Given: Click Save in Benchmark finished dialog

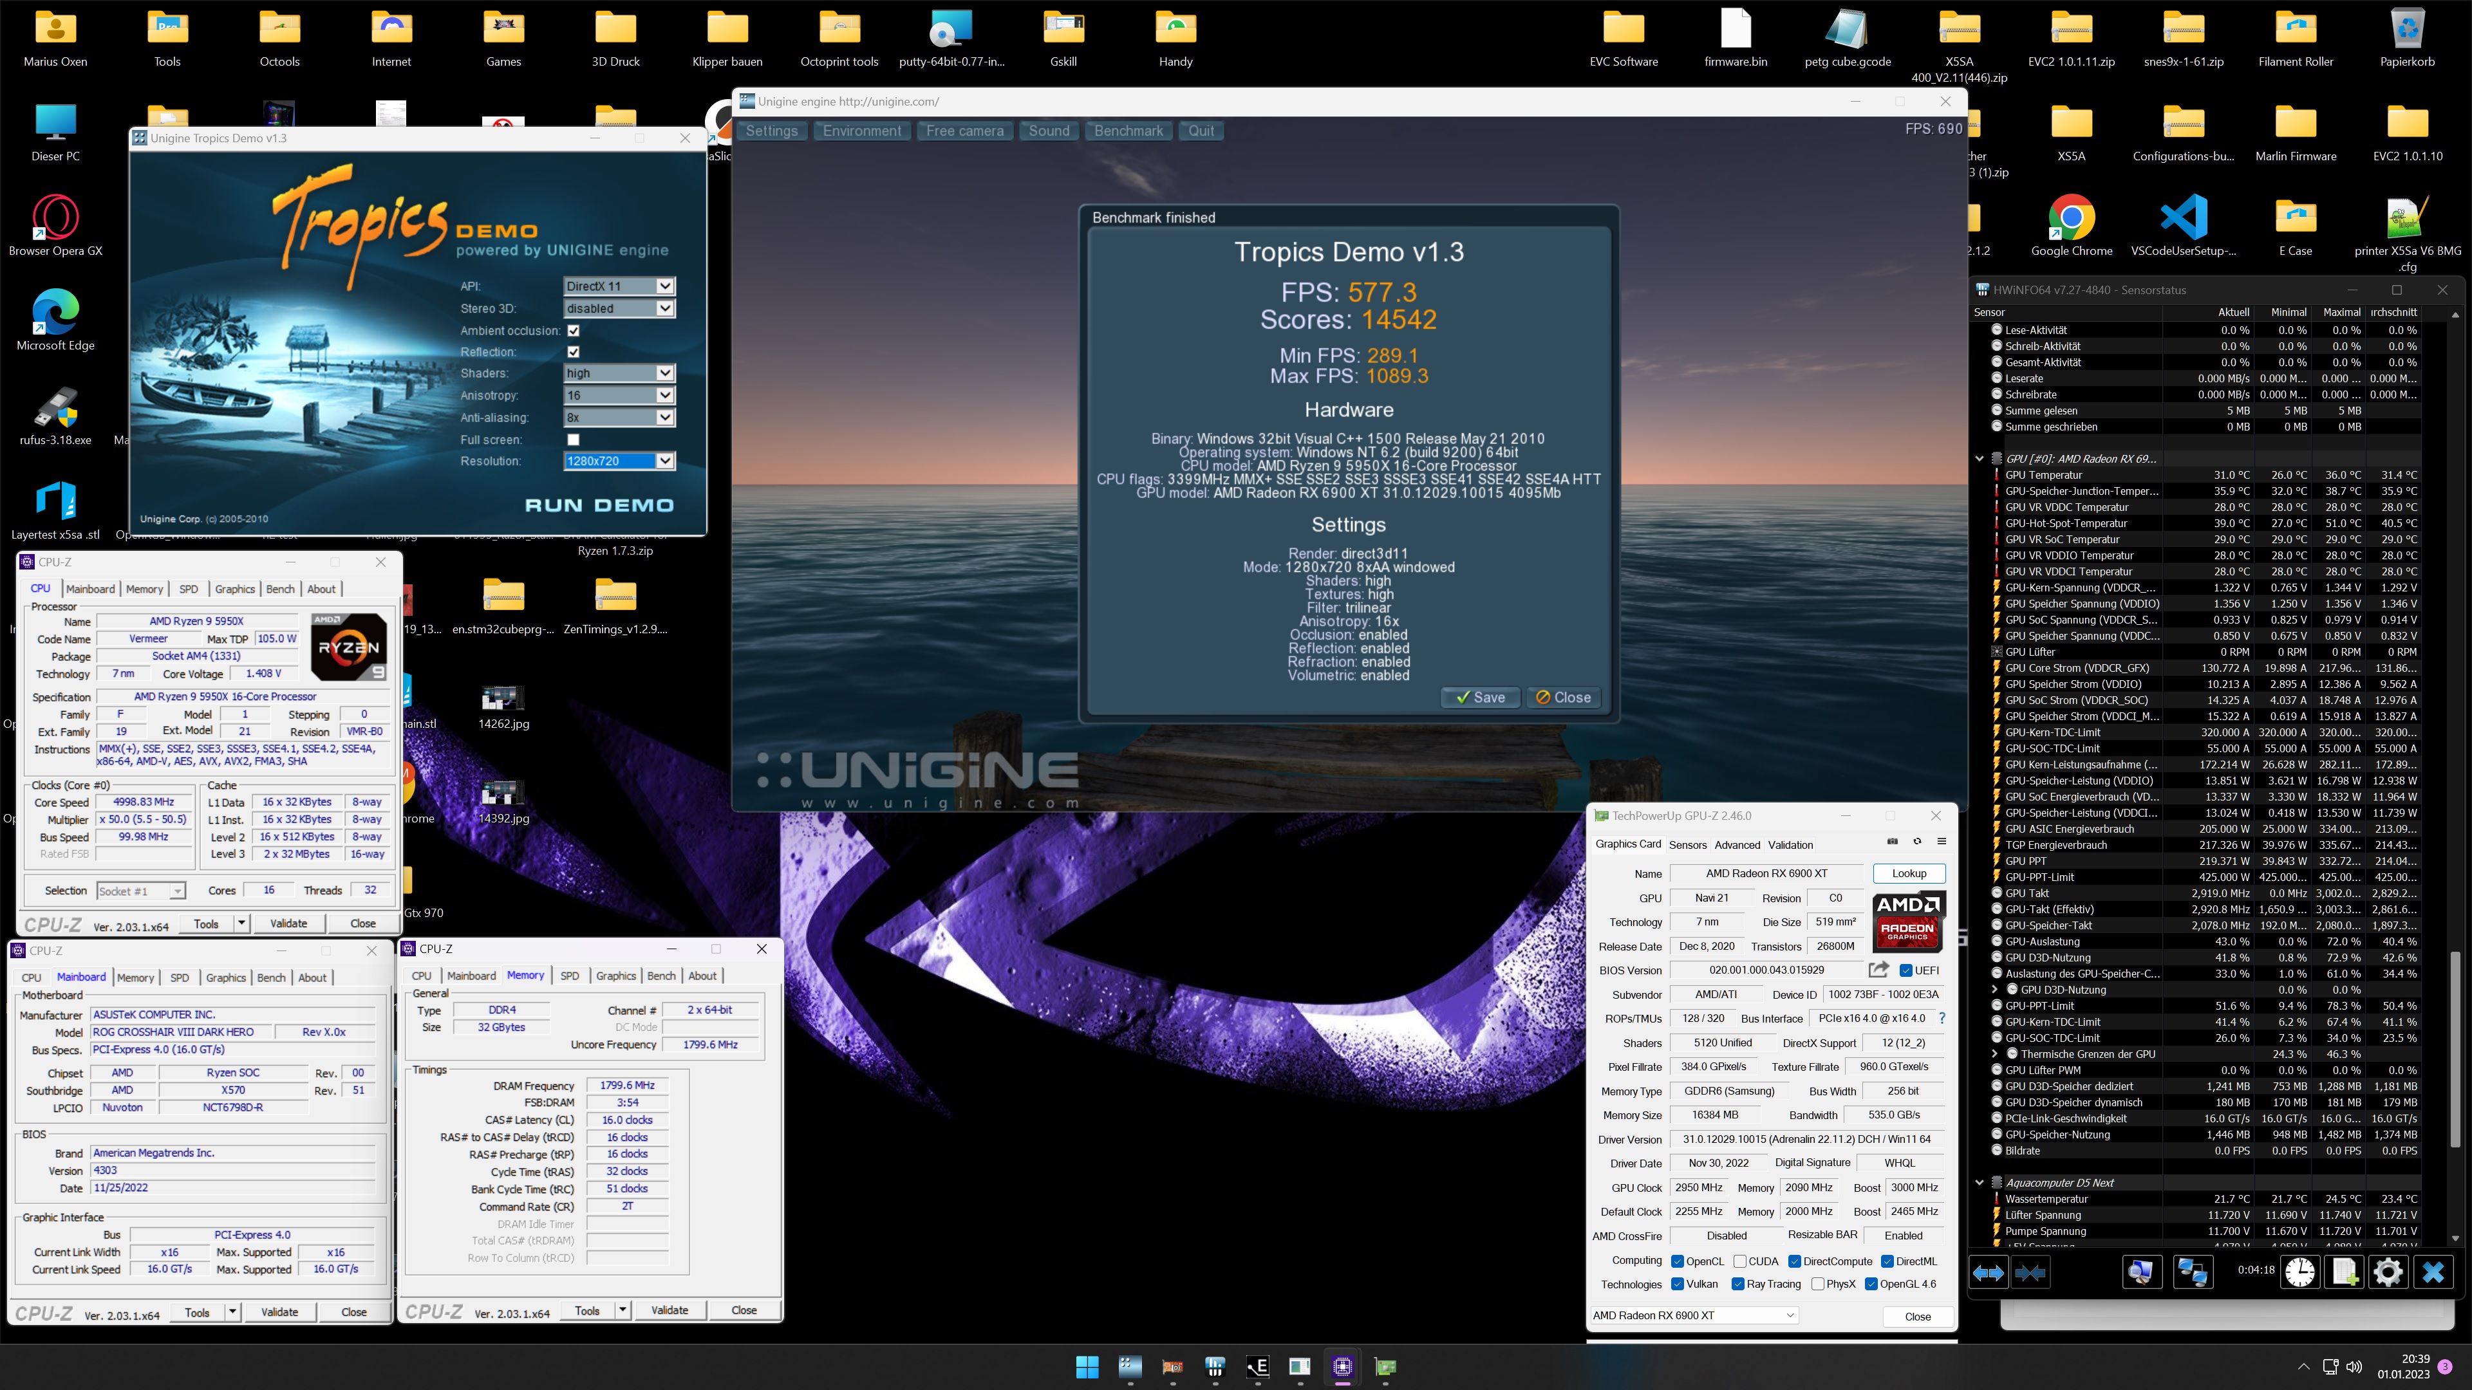Looking at the screenshot, I should pyautogui.click(x=1480, y=698).
